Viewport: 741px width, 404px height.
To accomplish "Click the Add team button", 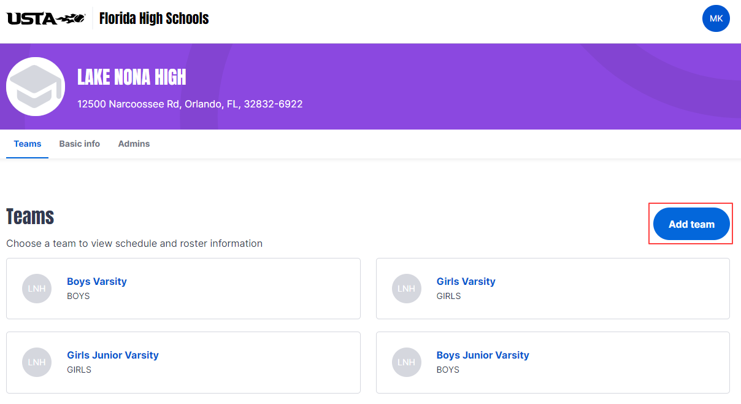I will pos(691,224).
